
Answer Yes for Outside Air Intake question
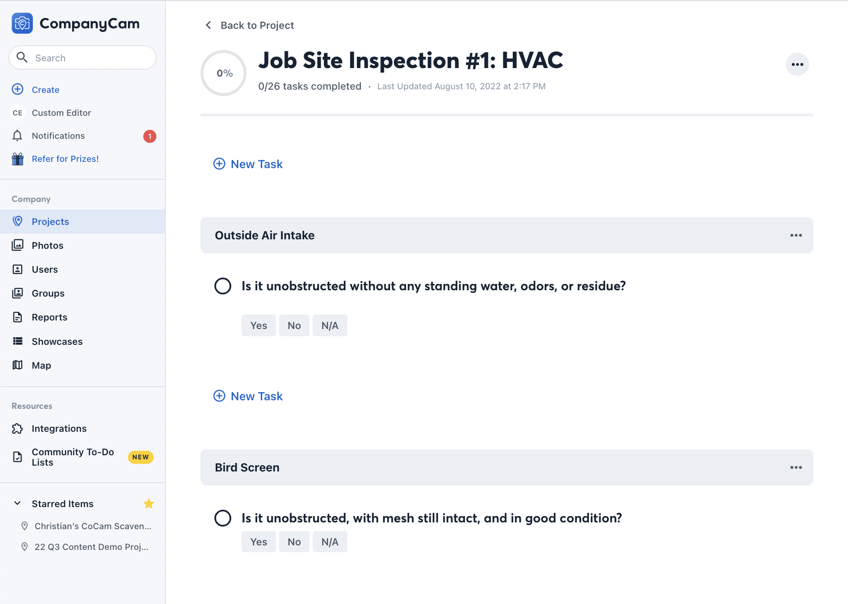coord(259,325)
